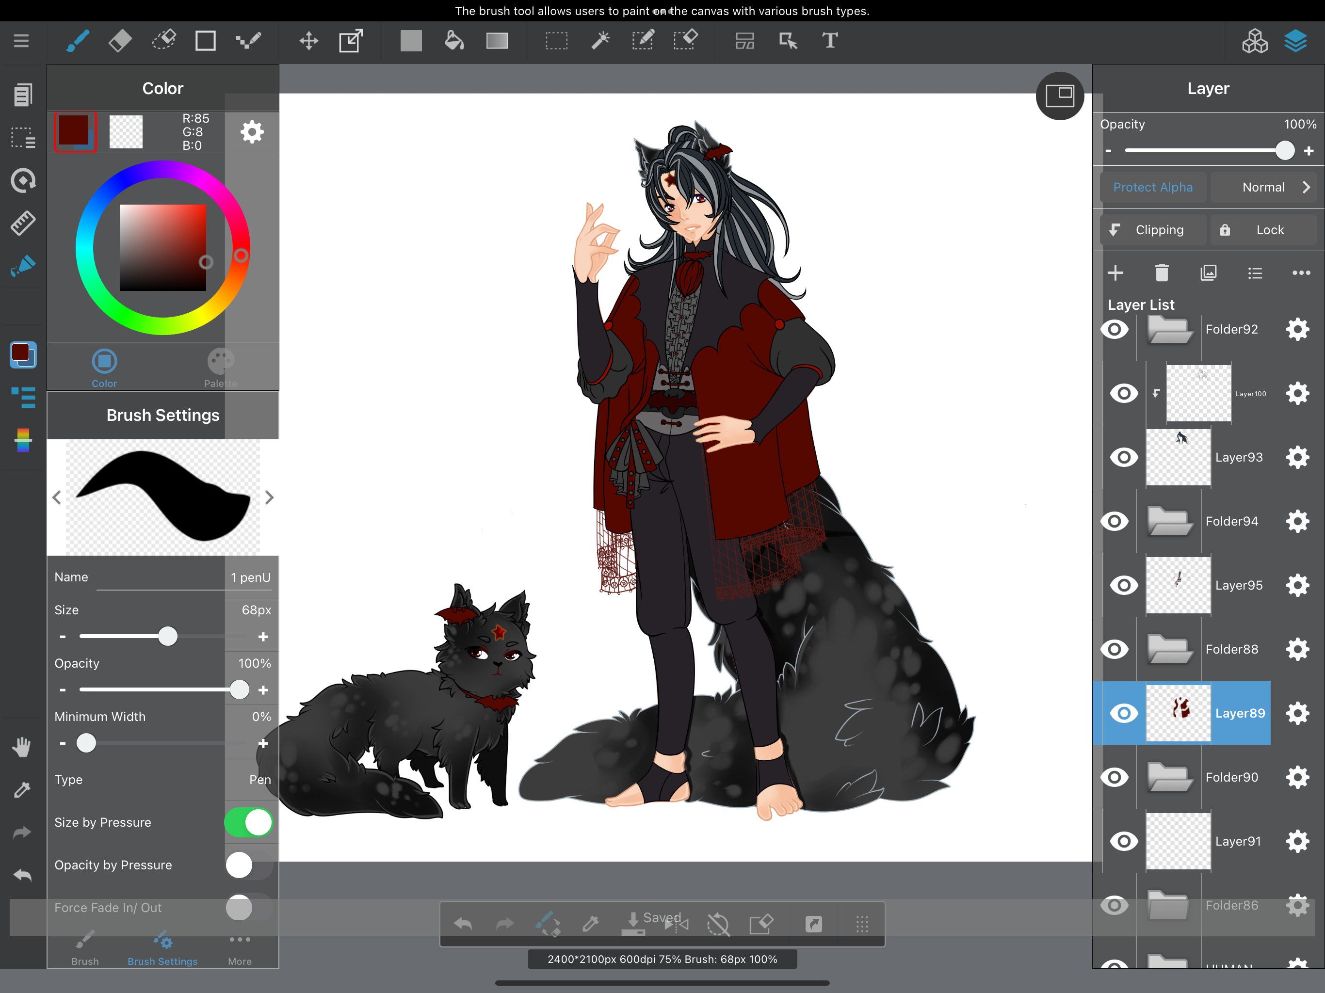The image size is (1325, 993).
Task: Delete layer with trash icon
Action: [x=1162, y=273]
